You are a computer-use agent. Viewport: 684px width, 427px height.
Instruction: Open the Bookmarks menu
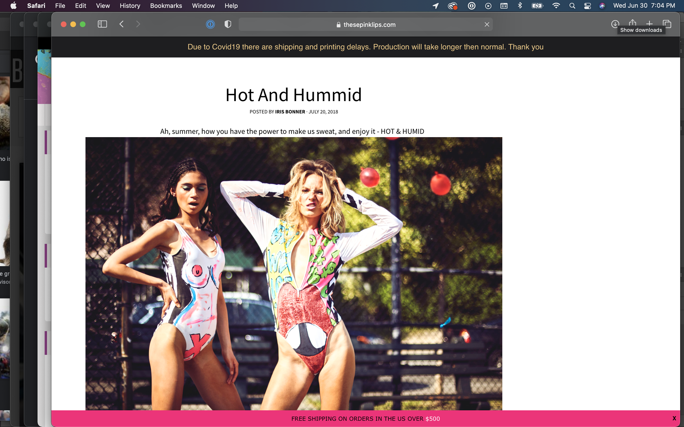[x=166, y=6]
